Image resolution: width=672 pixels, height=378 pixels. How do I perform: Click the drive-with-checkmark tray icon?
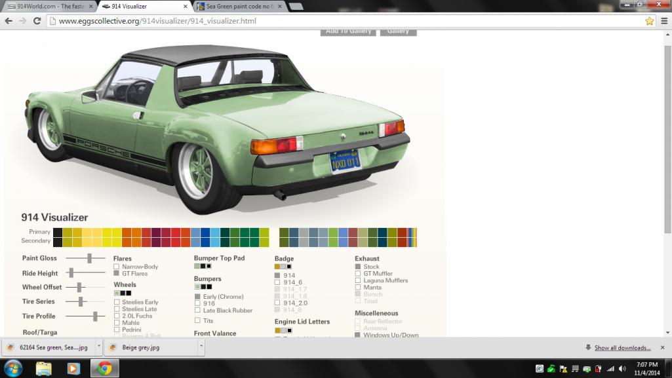[x=587, y=369]
